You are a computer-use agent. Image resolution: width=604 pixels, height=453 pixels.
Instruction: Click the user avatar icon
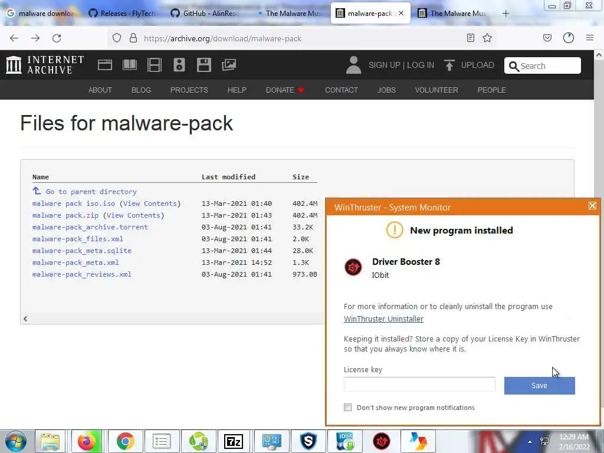click(x=353, y=65)
